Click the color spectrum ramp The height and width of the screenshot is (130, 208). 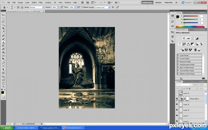click(190, 27)
